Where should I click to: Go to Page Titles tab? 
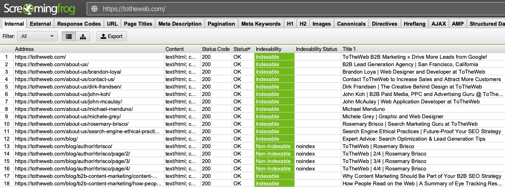(138, 24)
